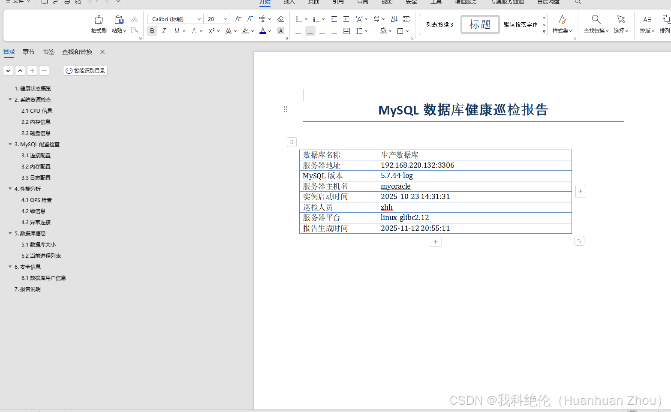Click the title paragraph drag handle
The image size is (671, 412).
(x=286, y=109)
